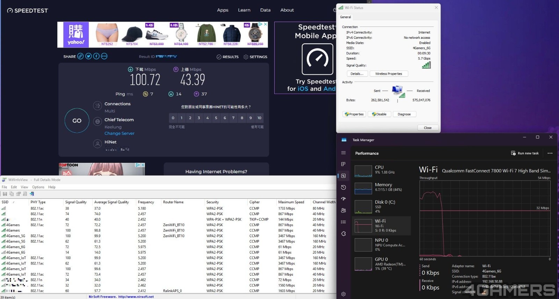
Task: Open Task Manager settings gear
Action: point(343,294)
